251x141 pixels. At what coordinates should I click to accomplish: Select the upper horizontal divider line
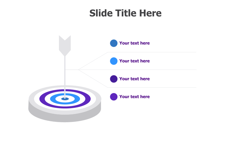[x=152, y=52]
